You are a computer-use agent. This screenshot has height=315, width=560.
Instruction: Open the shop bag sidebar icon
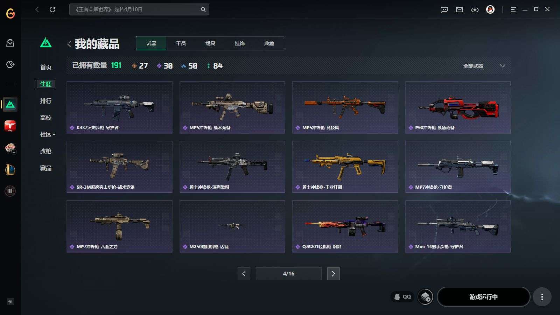pyautogui.click(x=10, y=43)
